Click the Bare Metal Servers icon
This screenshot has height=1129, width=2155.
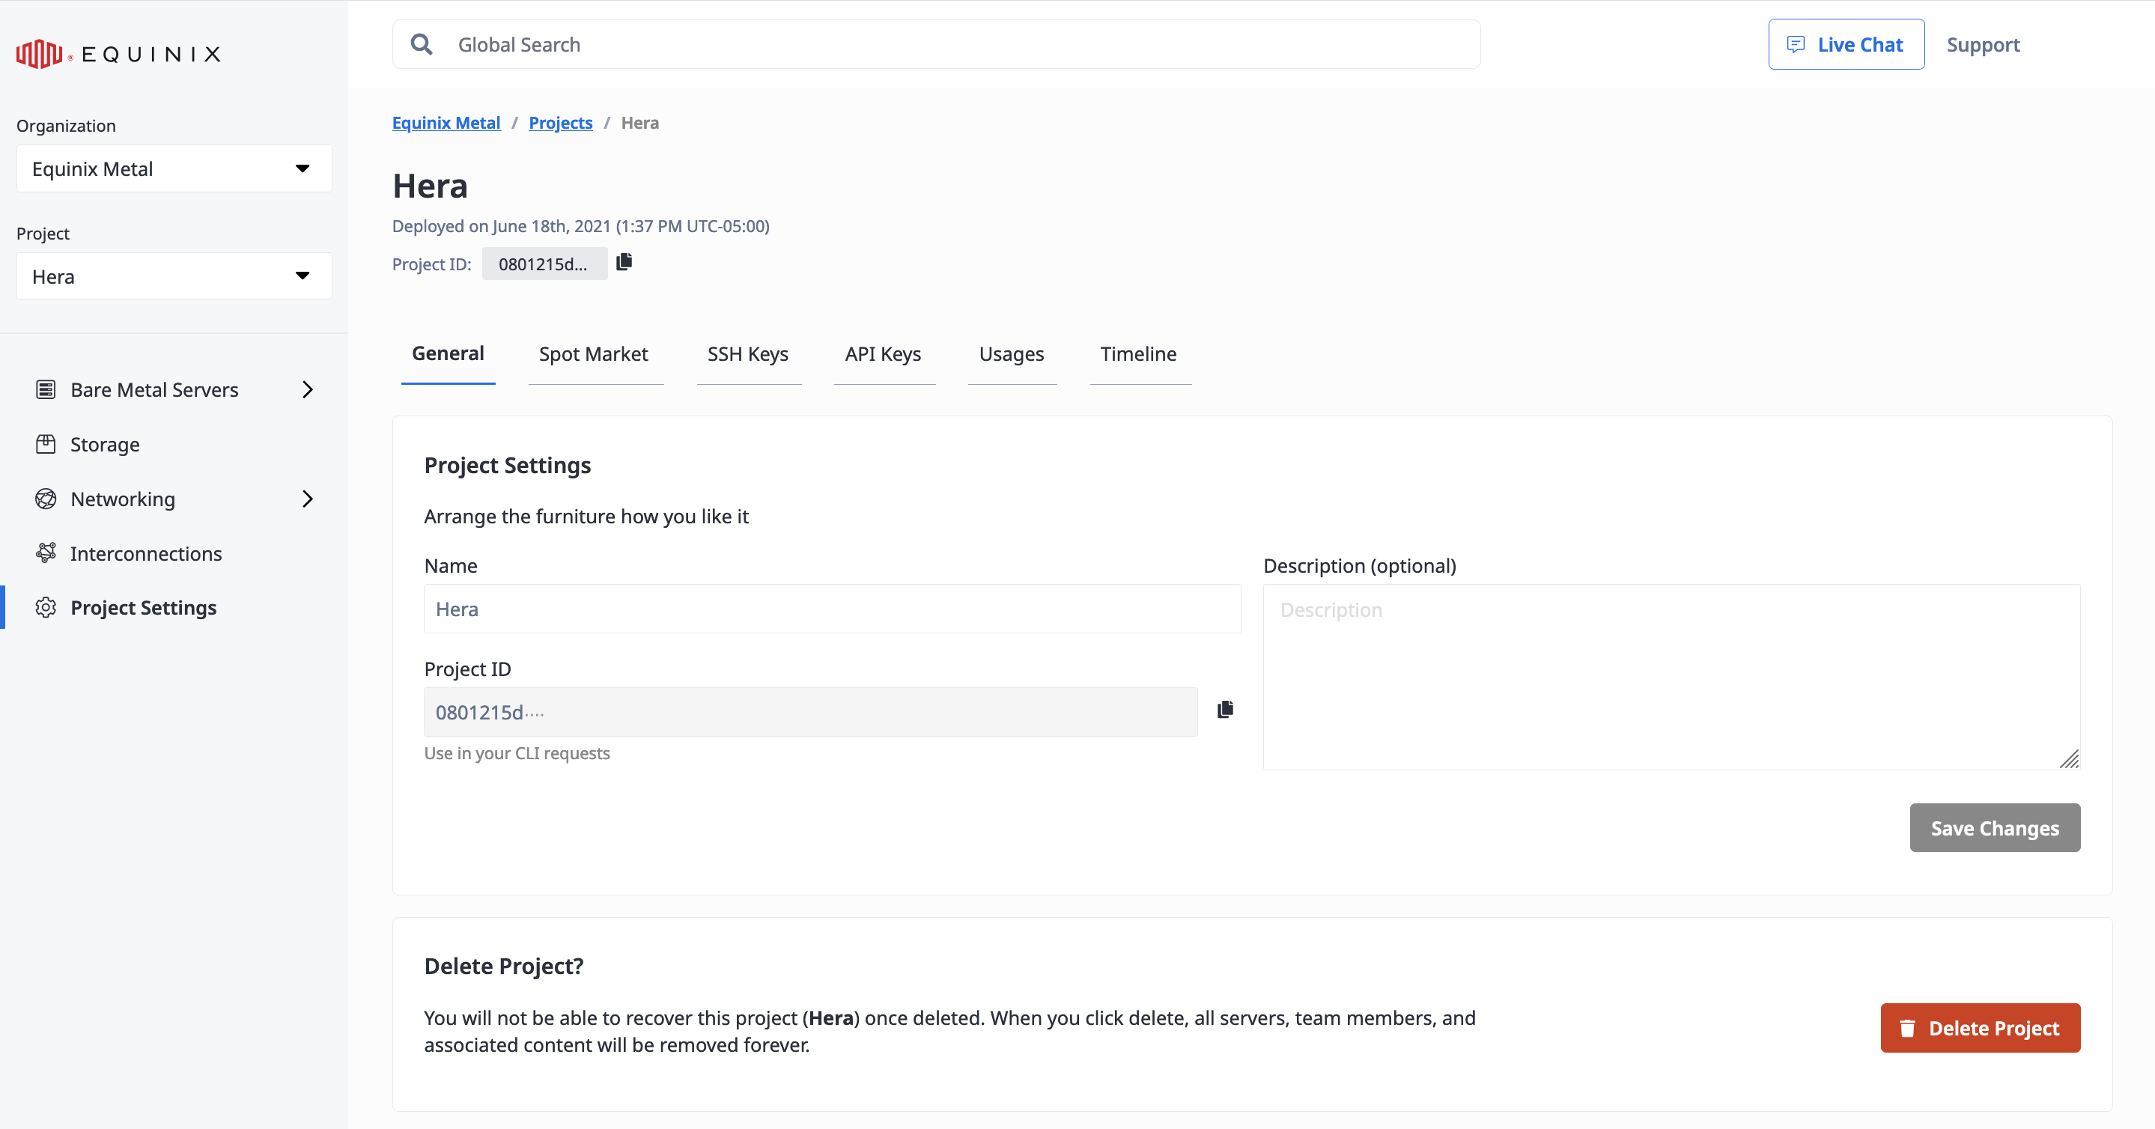(46, 389)
